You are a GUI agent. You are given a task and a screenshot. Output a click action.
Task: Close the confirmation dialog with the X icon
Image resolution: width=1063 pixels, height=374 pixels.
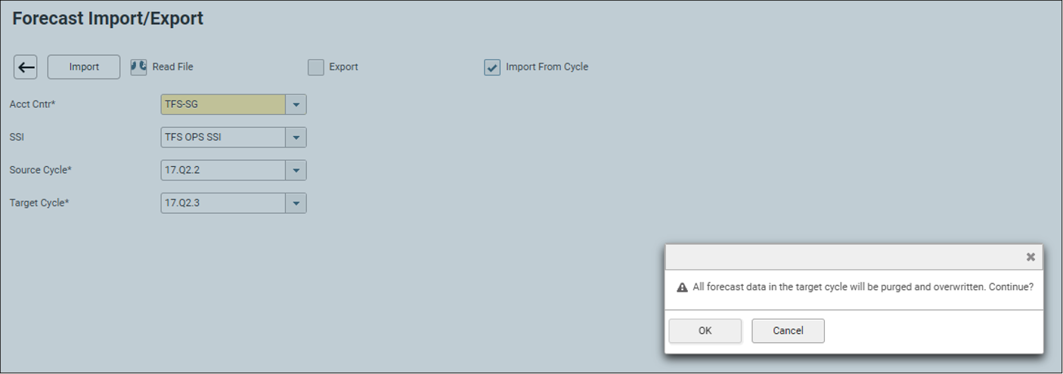[1030, 257]
